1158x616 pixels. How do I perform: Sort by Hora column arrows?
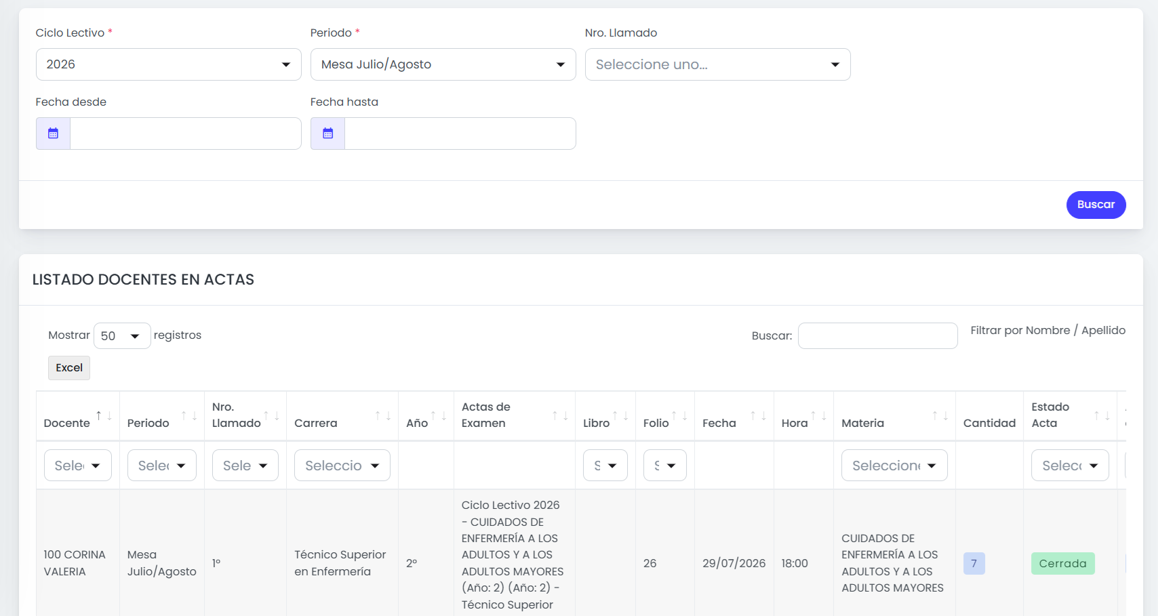pos(818,415)
